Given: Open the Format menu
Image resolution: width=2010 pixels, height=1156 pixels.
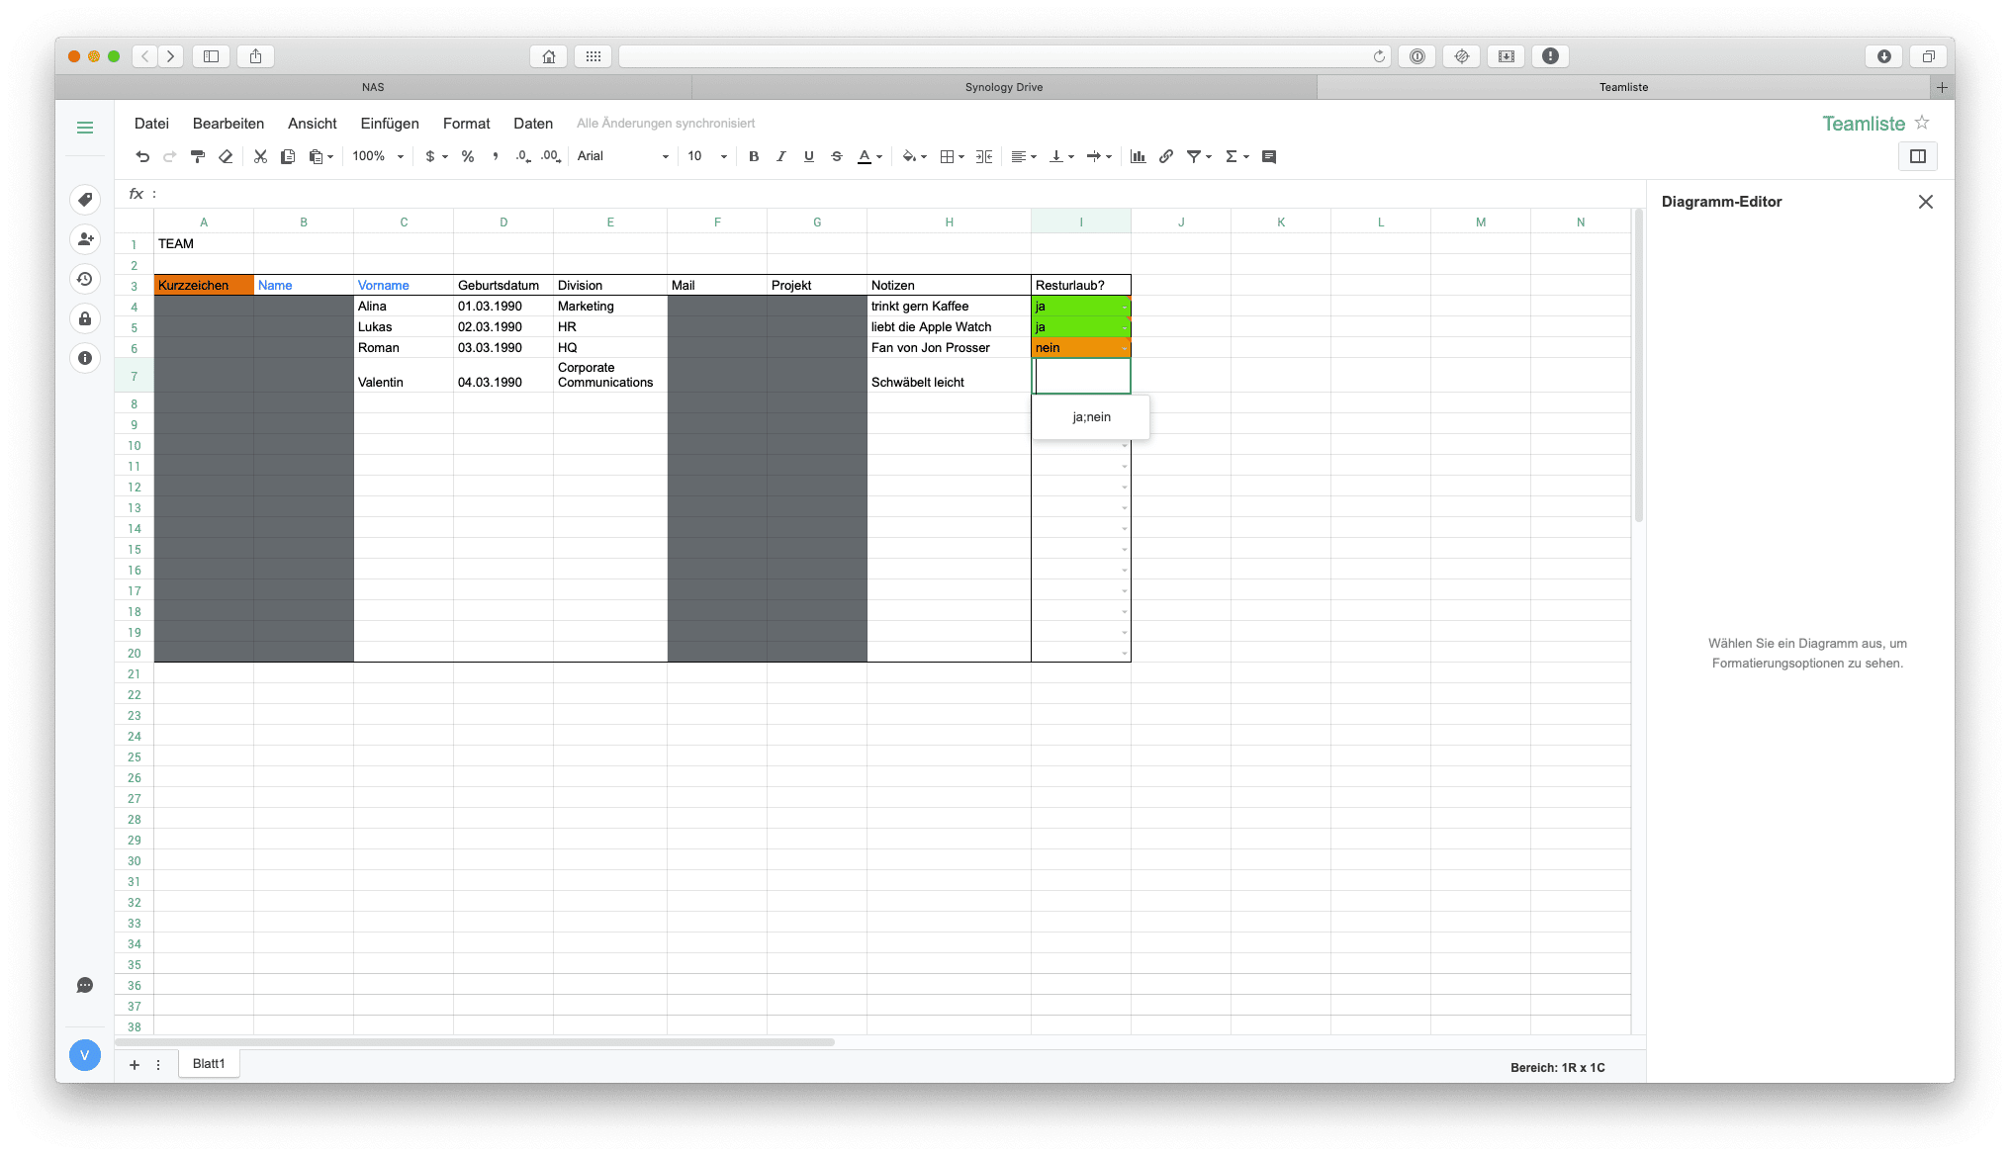Looking at the screenshot, I should pos(467,124).
